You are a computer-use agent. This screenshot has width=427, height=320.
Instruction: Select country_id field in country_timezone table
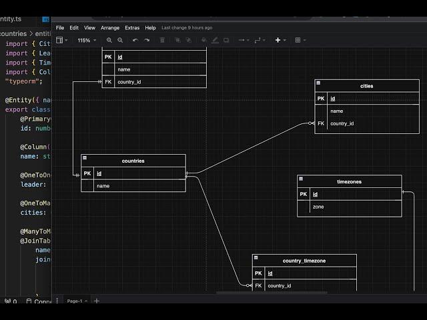304,286
